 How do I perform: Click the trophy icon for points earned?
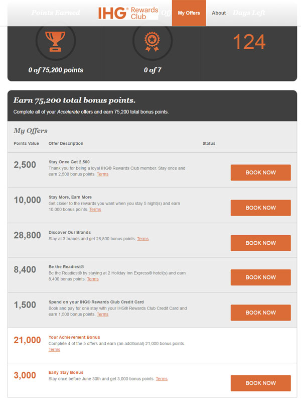55,41
